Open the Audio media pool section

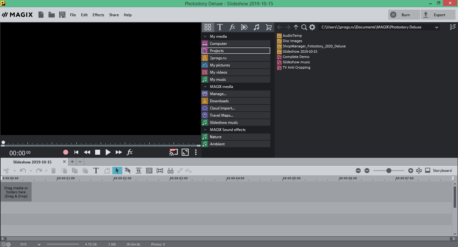(x=257, y=27)
